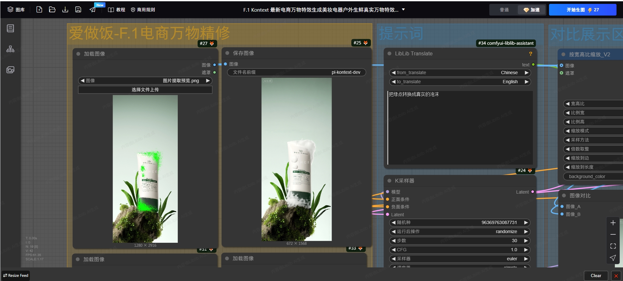Switch to 加速 mode

pyautogui.click(x=531, y=10)
